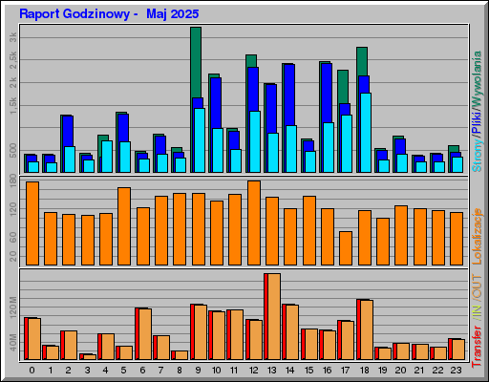Screen dimensions: 489x382
Task: Click the blue Pliki bar at hour 16
Action: [327, 93]
